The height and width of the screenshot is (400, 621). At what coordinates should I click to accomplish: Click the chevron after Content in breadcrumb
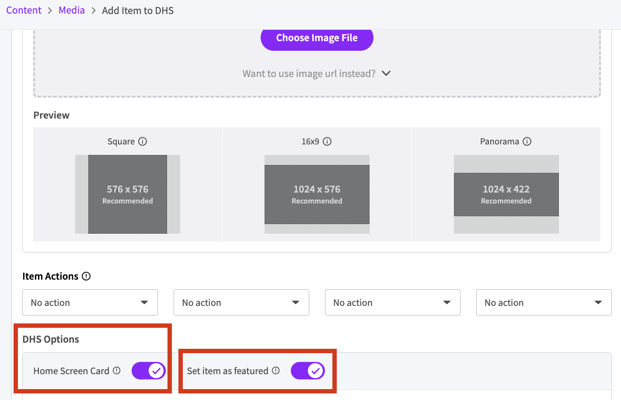coord(50,11)
